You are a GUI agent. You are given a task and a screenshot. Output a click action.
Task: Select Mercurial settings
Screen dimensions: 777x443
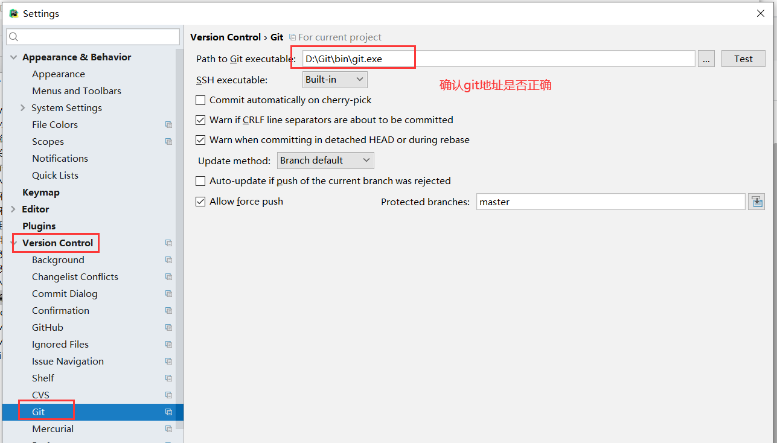53,429
